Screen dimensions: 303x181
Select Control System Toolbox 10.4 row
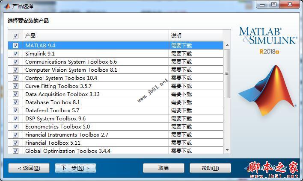coord(116,78)
